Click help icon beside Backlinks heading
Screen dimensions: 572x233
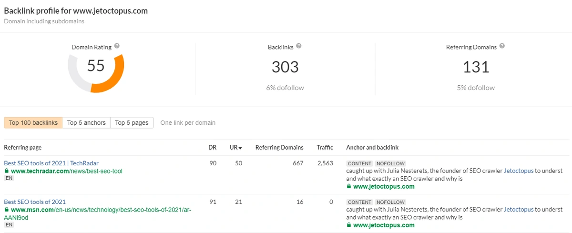(299, 46)
